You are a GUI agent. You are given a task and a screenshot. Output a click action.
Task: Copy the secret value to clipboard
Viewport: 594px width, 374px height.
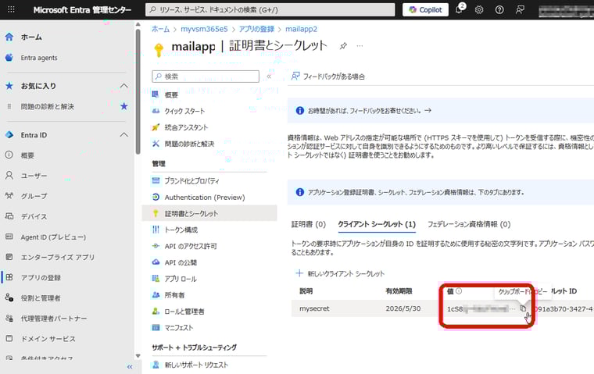coord(523,308)
